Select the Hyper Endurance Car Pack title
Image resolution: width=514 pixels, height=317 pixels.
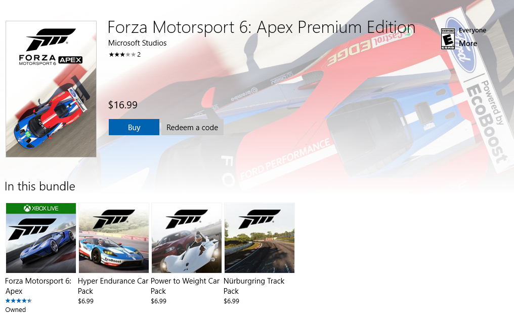tap(113, 286)
